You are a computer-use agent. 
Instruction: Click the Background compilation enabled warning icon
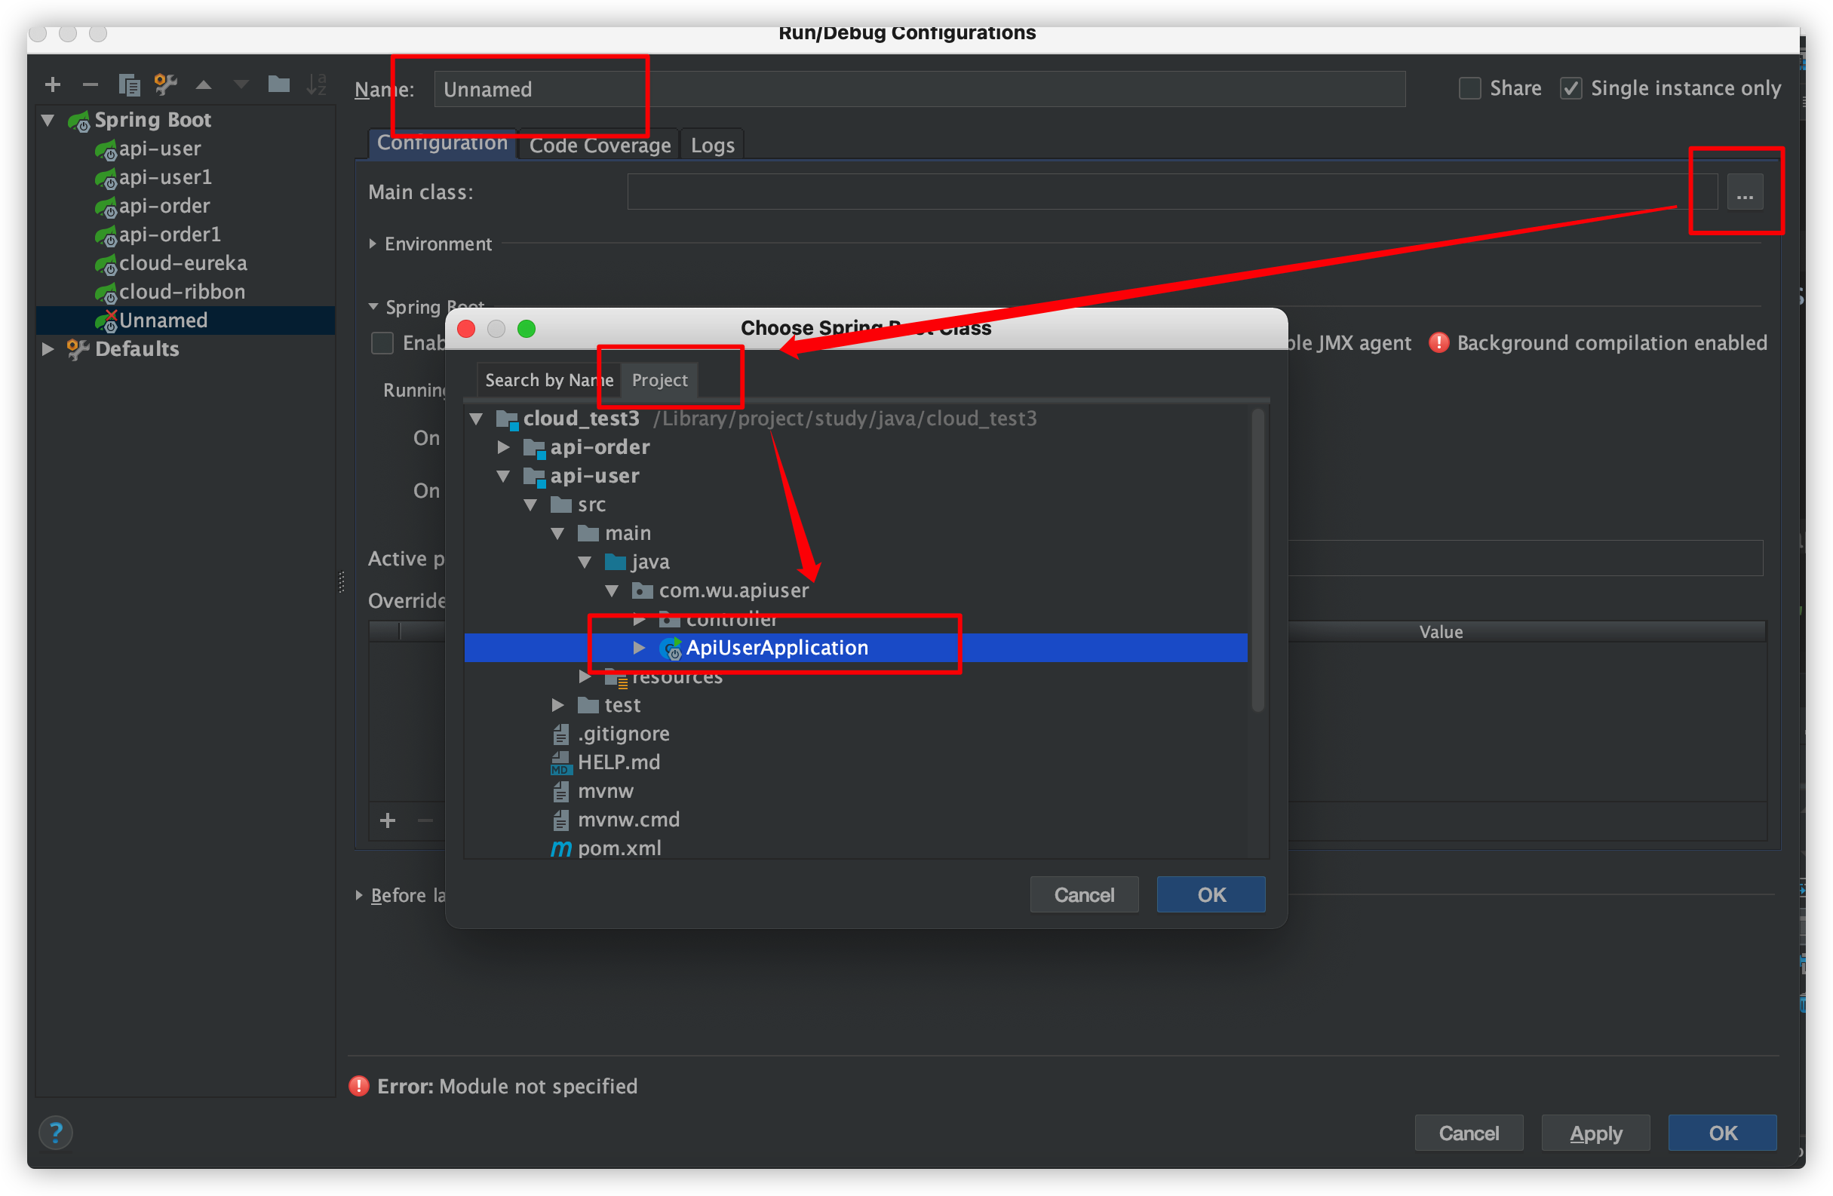click(1438, 342)
